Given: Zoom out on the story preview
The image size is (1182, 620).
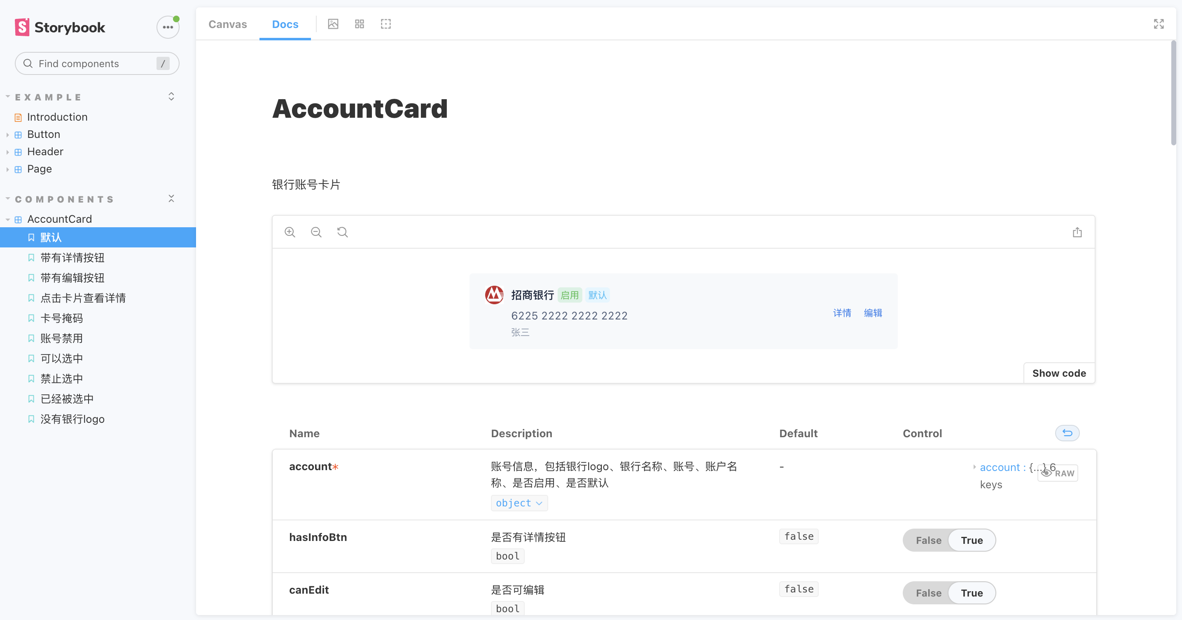Looking at the screenshot, I should tap(316, 232).
